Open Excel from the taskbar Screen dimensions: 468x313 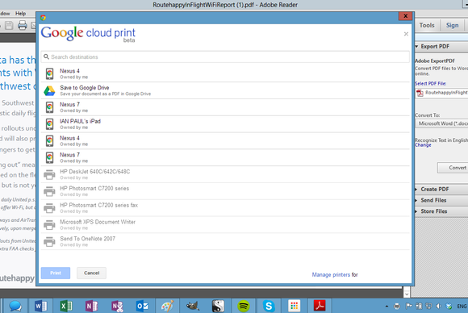(66, 306)
